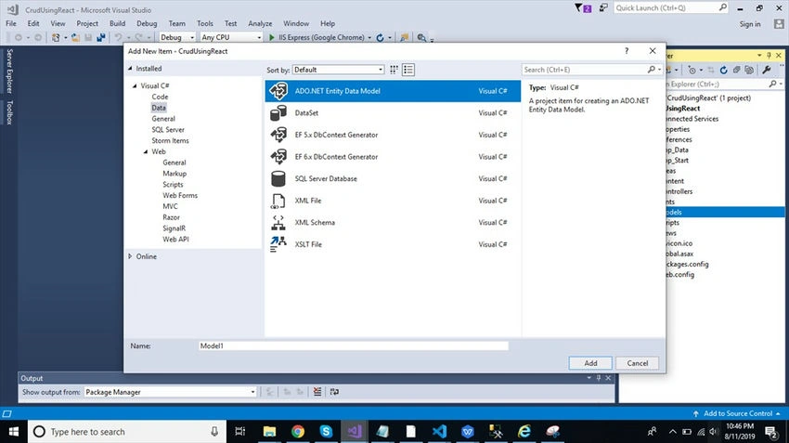
Task: Open Internet Explorer from the taskbar
Action: click(x=524, y=432)
